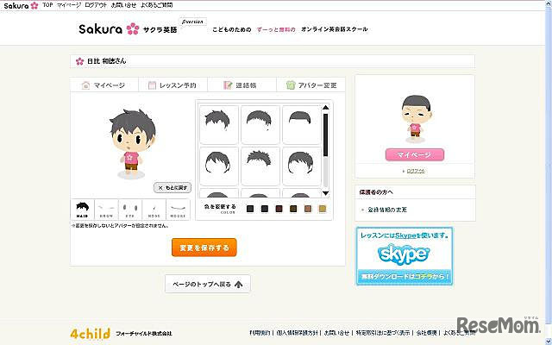
Task: Open the 登録情報の変更 link
Action: pos(387,210)
